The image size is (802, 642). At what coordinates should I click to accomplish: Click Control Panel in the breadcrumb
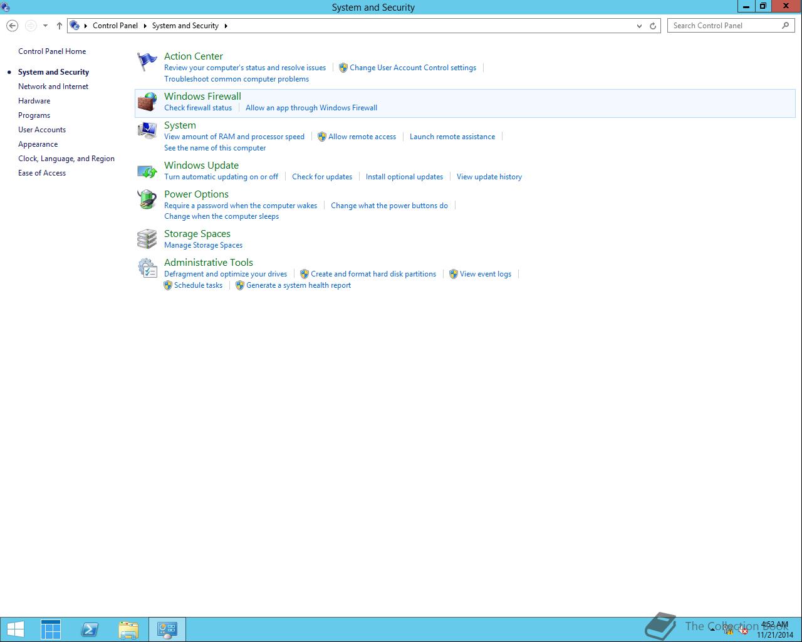pos(115,26)
